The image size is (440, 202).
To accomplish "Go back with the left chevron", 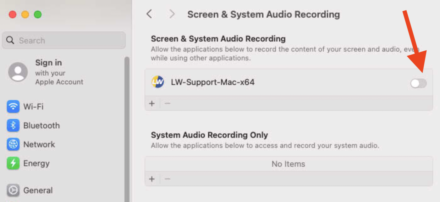I will (149, 14).
